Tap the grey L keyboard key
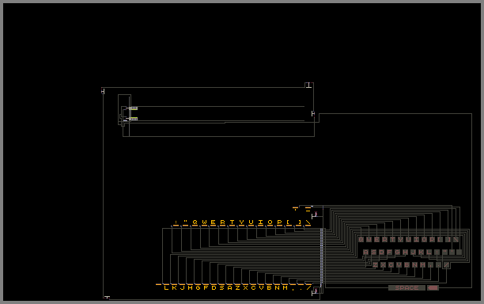484x304 pixels. pos(429,252)
